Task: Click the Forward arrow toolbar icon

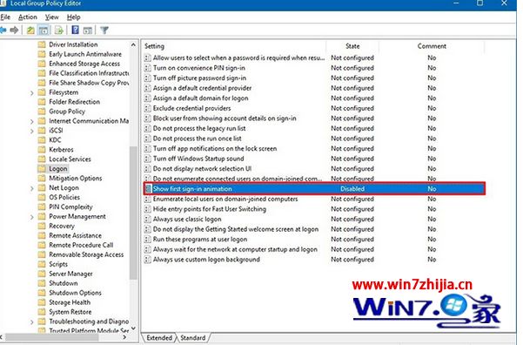Action: [x=14, y=30]
